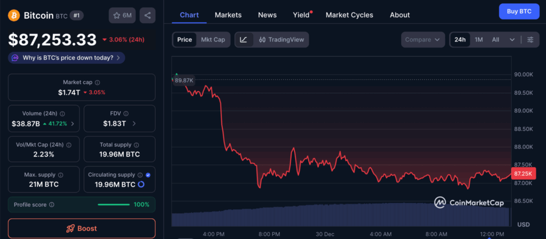546x239 pixels.
Task: Click the Profile score info icon
Action: click(52, 204)
